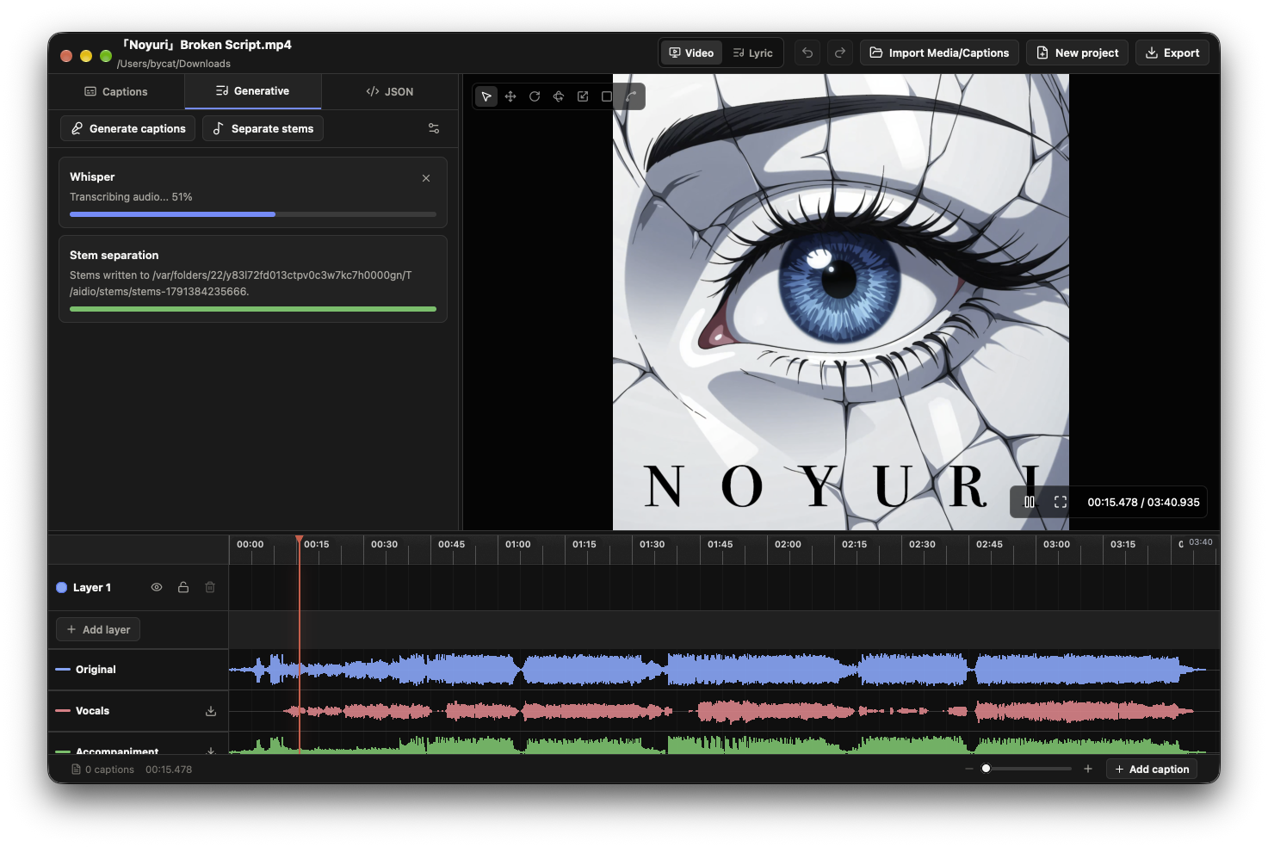Undo the last action
This screenshot has width=1268, height=847.
pyautogui.click(x=807, y=53)
